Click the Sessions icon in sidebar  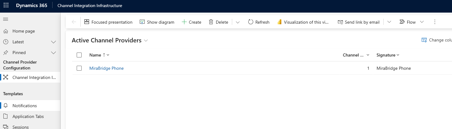[5, 127]
